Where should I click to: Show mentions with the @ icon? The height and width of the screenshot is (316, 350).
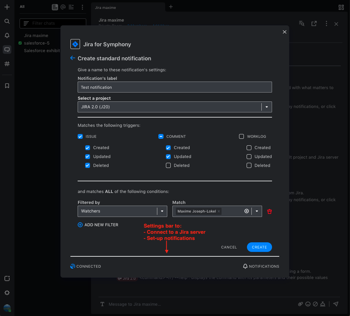[x=63, y=7]
